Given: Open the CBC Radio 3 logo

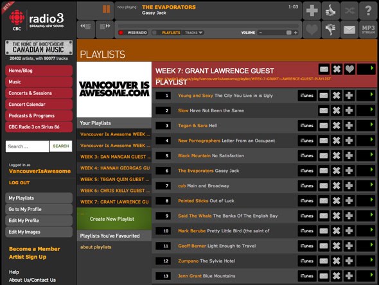Looking at the screenshot, I should 37,21.
